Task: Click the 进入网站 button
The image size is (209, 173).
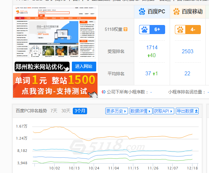Action: (84, 67)
